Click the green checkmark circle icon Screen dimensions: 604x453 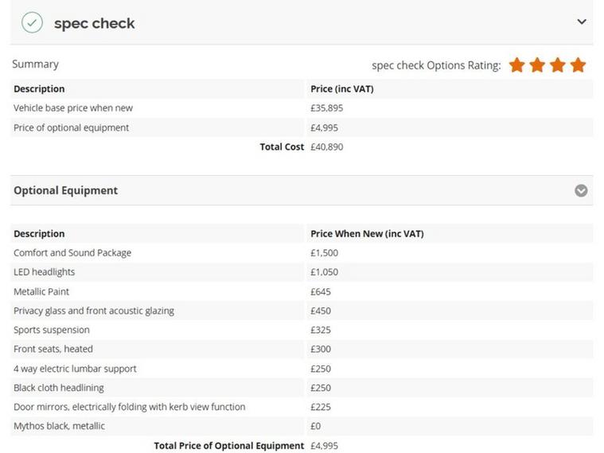coord(32,22)
